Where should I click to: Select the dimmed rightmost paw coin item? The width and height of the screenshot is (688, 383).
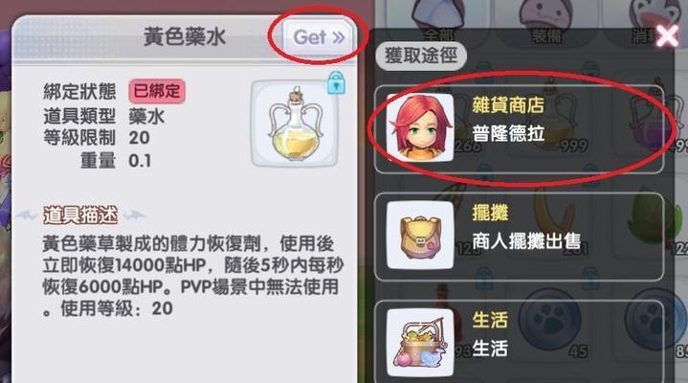(x=654, y=323)
